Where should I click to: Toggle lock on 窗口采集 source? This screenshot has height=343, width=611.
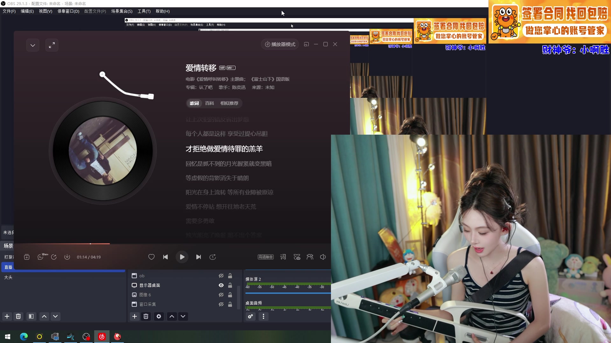pyautogui.click(x=230, y=304)
